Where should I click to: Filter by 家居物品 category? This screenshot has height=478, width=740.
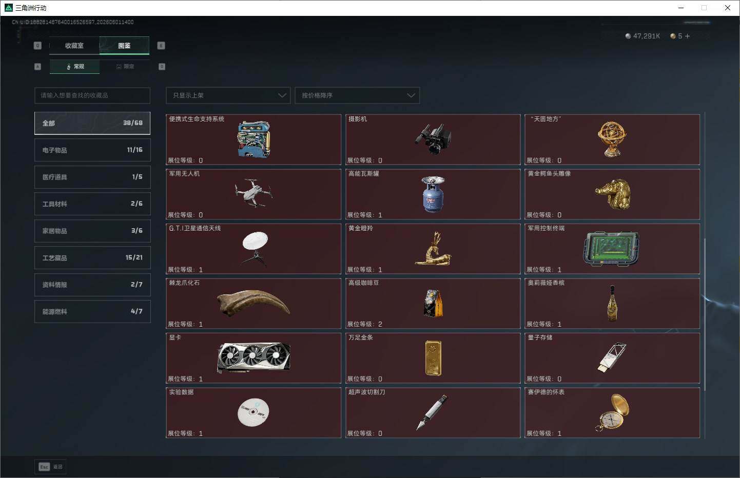pos(92,231)
